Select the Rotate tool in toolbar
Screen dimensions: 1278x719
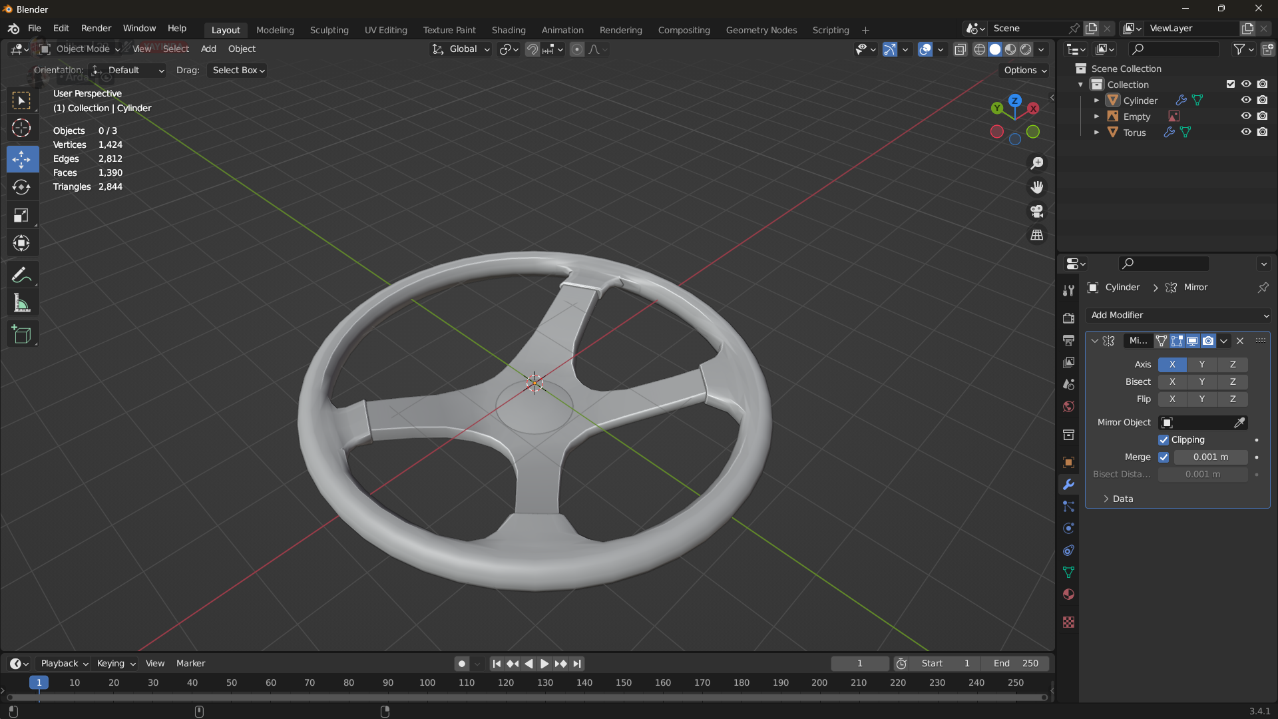[x=21, y=188]
